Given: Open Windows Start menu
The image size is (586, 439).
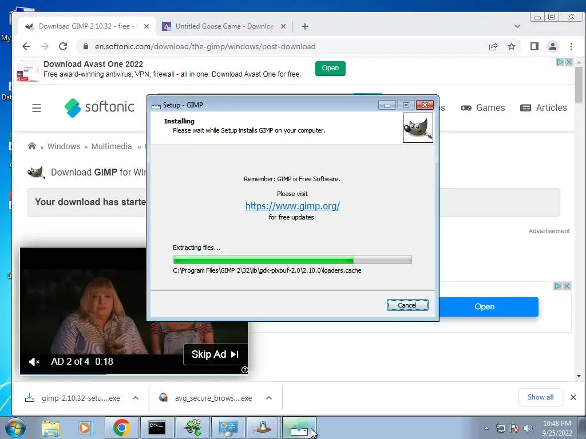Looking at the screenshot, I should (15, 428).
